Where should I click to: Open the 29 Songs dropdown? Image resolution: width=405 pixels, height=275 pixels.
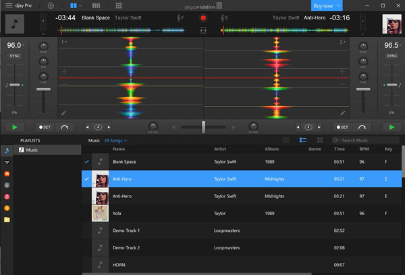pyautogui.click(x=115, y=141)
